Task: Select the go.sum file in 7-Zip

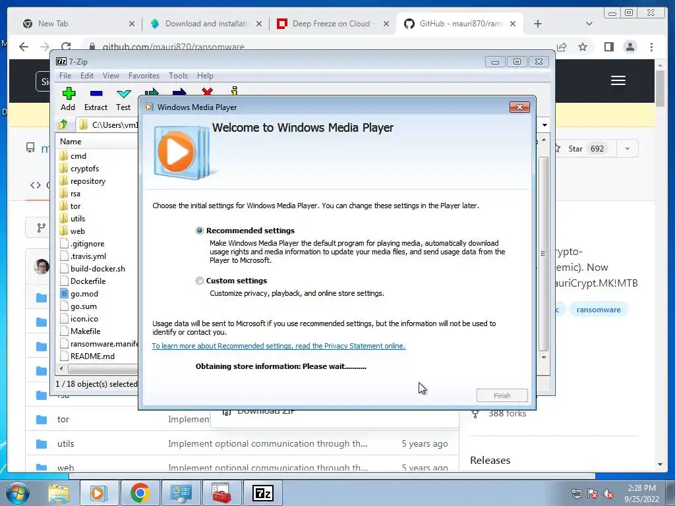Action: point(84,306)
